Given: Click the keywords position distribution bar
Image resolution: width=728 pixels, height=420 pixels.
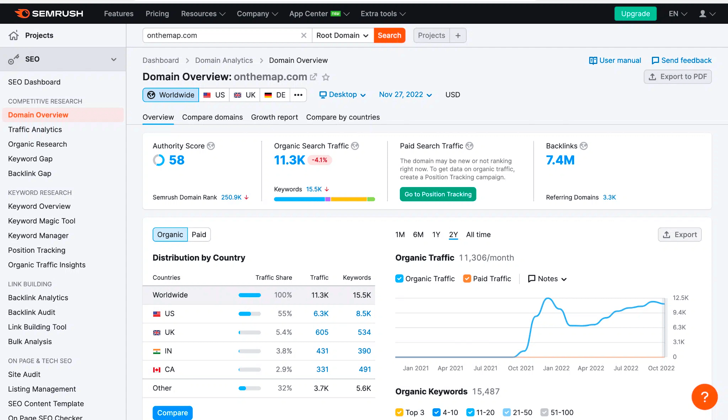Looking at the screenshot, I should click(x=325, y=199).
